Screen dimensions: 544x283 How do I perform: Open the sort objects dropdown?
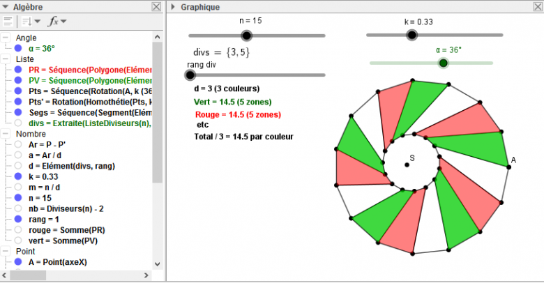pos(31,21)
